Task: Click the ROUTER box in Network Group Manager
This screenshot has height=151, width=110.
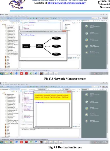Action: 26,46
